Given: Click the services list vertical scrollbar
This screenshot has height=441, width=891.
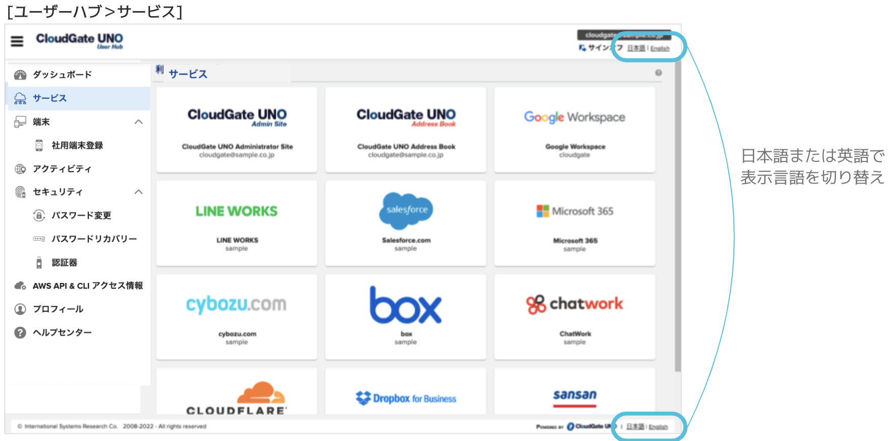Looking at the screenshot, I should coord(677,217).
